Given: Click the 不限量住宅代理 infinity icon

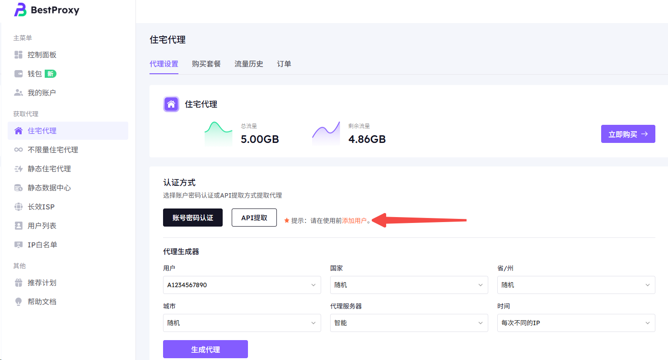Looking at the screenshot, I should click(19, 150).
